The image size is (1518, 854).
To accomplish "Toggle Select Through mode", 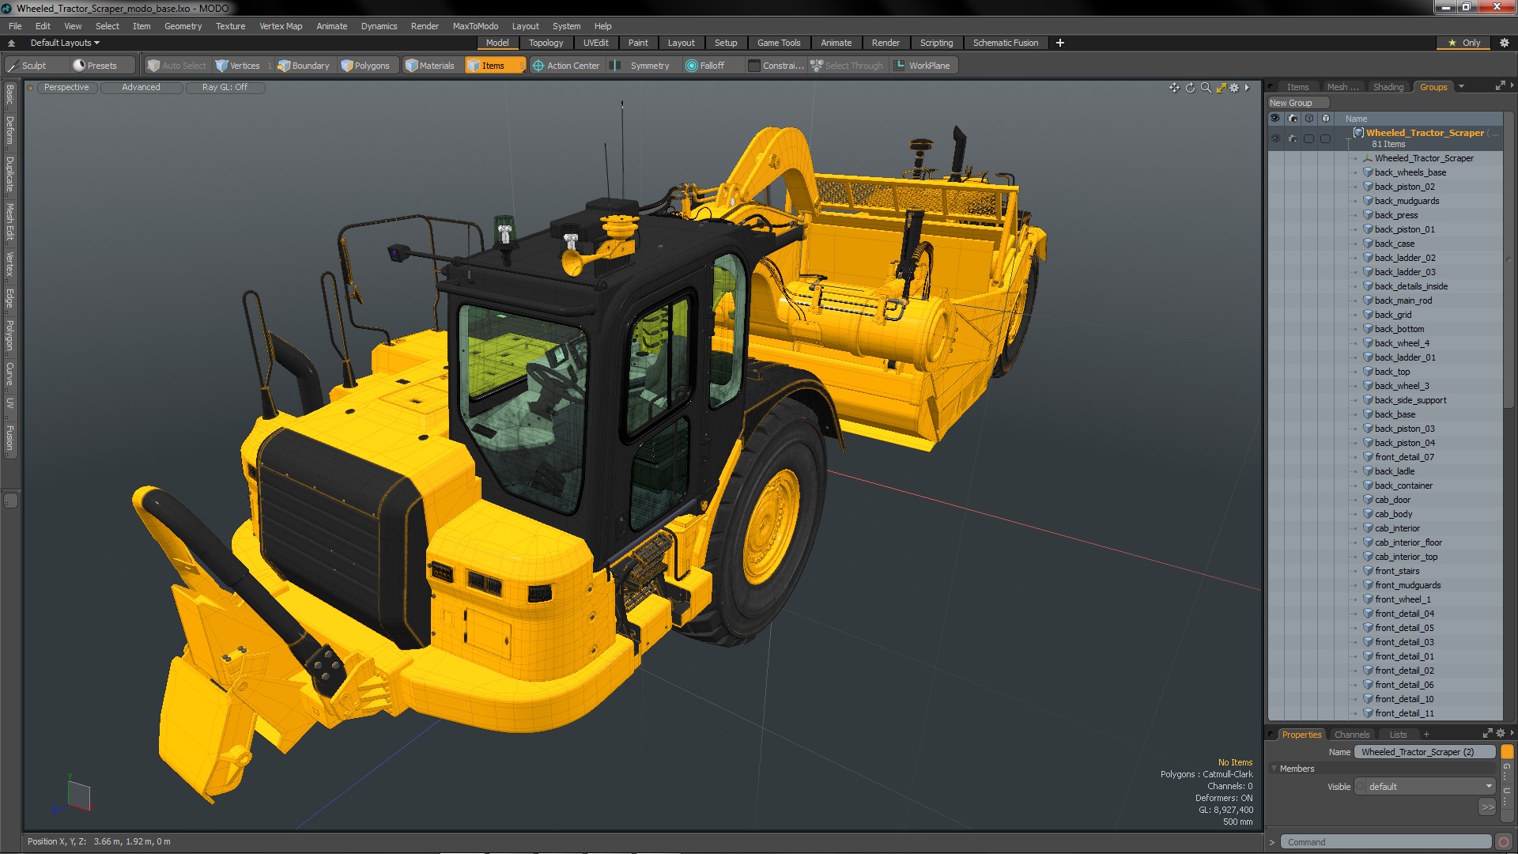I will click(847, 66).
